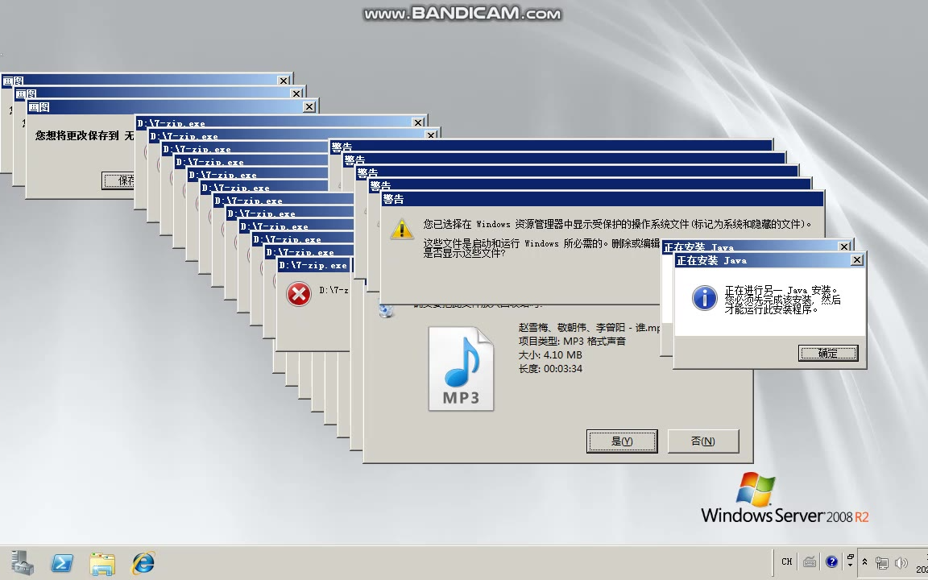The height and width of the screenshot is (580, 928).
Task: Click 否(N) to cancel deleting the MP3
Action: 703,441
